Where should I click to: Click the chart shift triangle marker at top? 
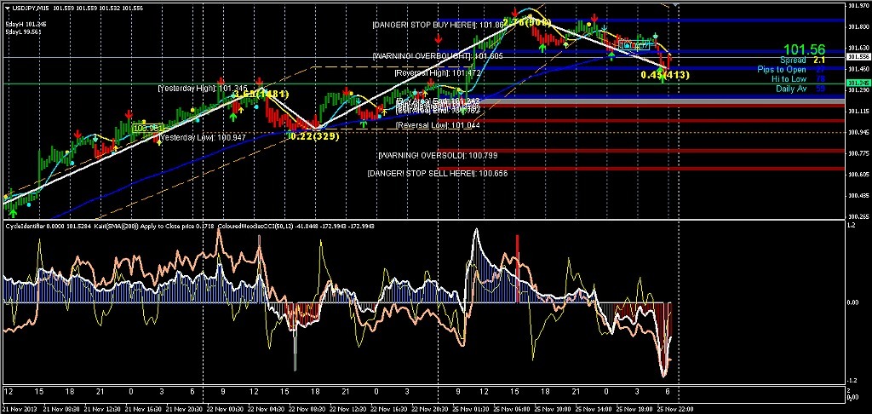(x=675, y=3)
